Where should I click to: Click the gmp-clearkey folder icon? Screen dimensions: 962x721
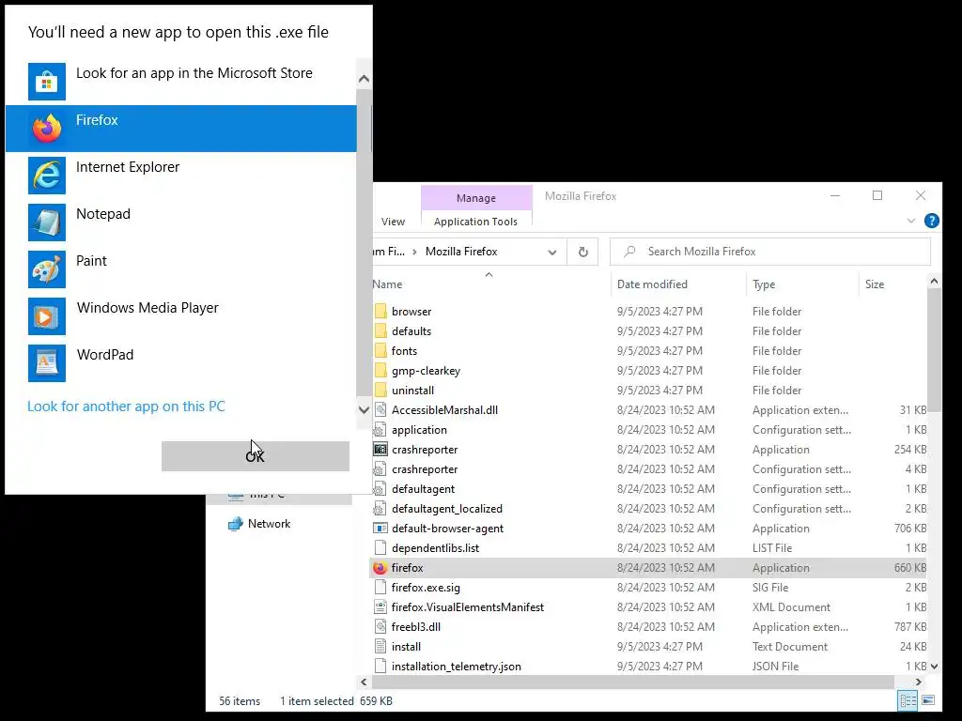(x=380, y=370)
